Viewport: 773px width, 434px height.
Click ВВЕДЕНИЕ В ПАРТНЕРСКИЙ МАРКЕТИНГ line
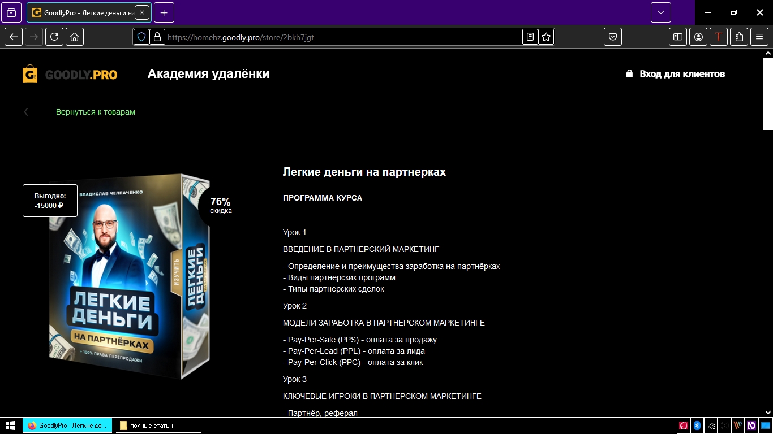(361, 249)
